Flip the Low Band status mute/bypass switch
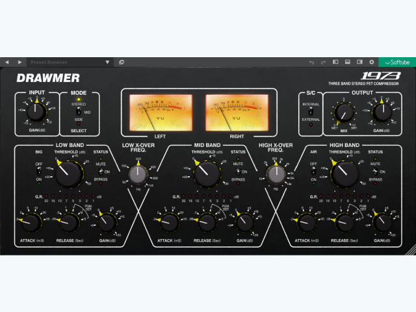 [x=101, y=172]
